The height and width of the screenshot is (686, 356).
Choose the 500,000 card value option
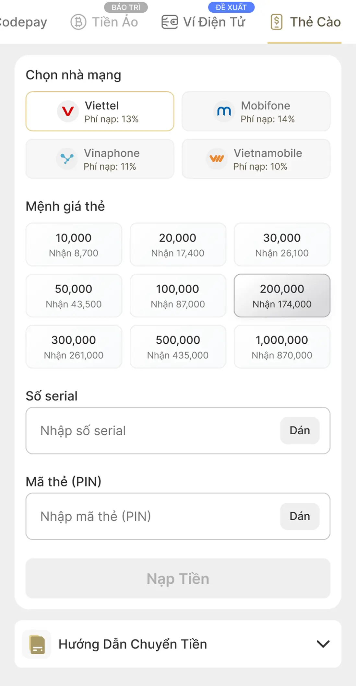178,347
